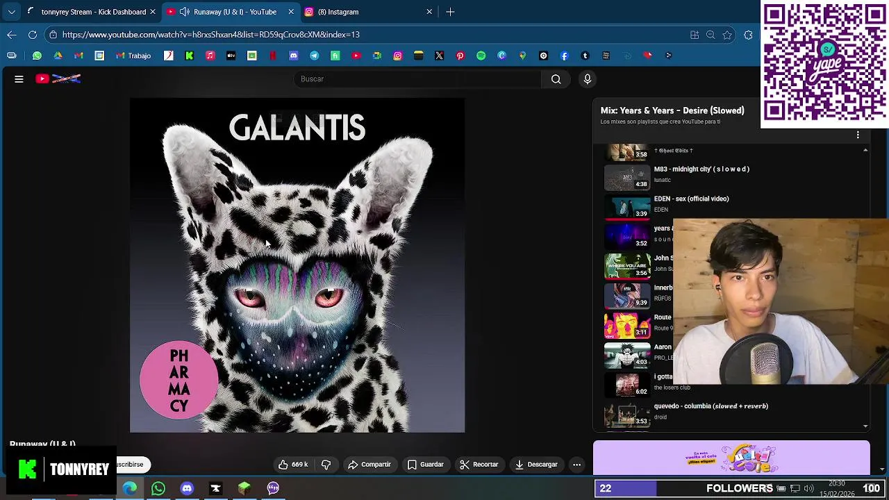Screen dimensions: 889x500
Task: Open a new browser tab
Action: 450,12
